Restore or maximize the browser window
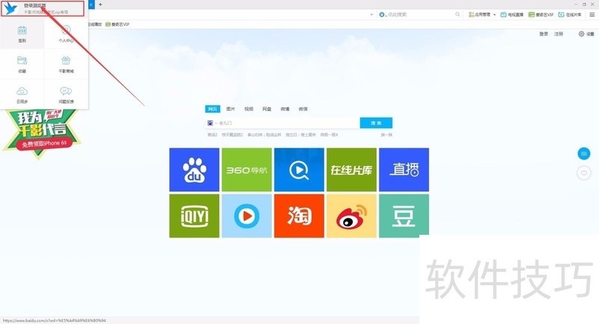Viewport: 599px width, 324px height. coord(584,4)
